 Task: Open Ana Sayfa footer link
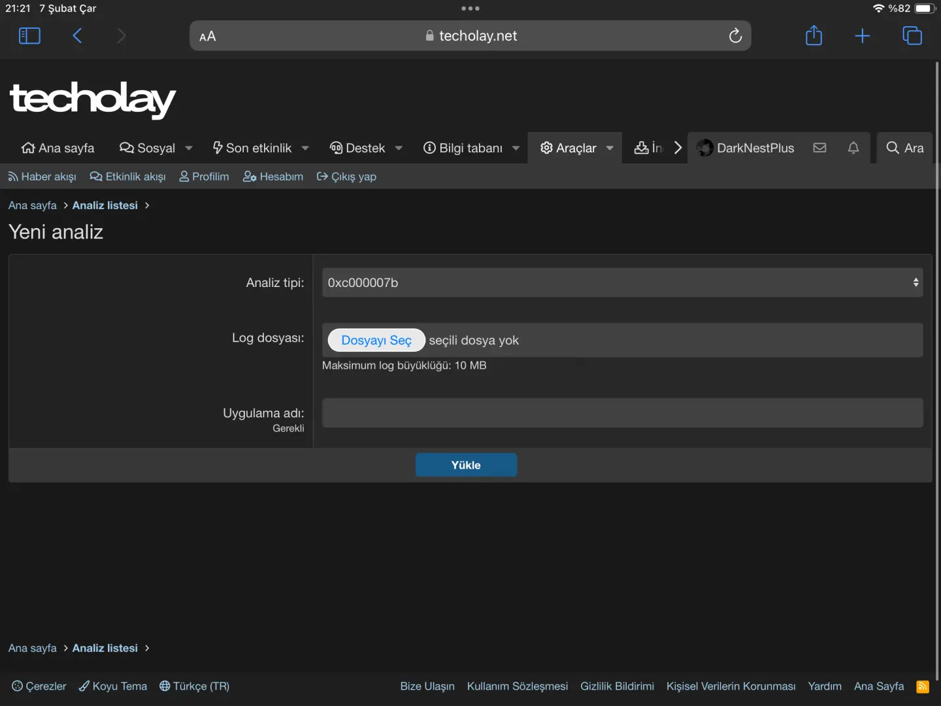pos(879,686)
